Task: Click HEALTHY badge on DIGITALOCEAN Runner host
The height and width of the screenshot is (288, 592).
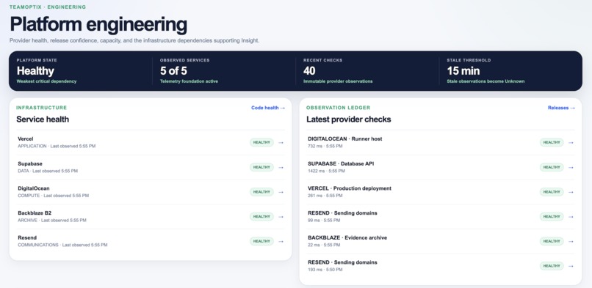Action: (552, 142)
